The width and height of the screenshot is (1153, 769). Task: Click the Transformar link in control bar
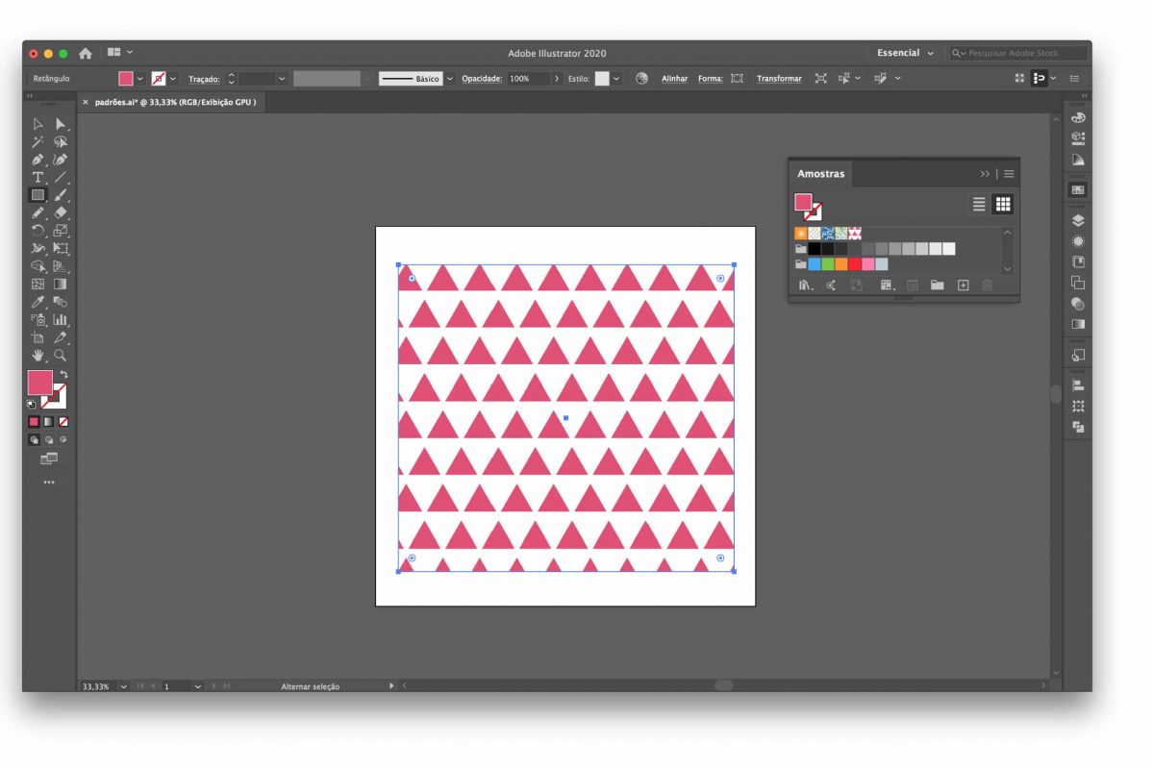pos(779,79)
